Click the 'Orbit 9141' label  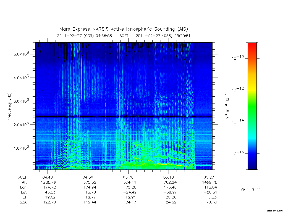(251, 190)
